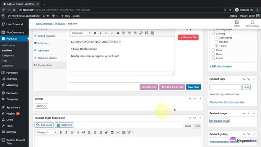Open Paragraph dropdown in short description editor
Screen dimensions: 261x147
point(46,132)
